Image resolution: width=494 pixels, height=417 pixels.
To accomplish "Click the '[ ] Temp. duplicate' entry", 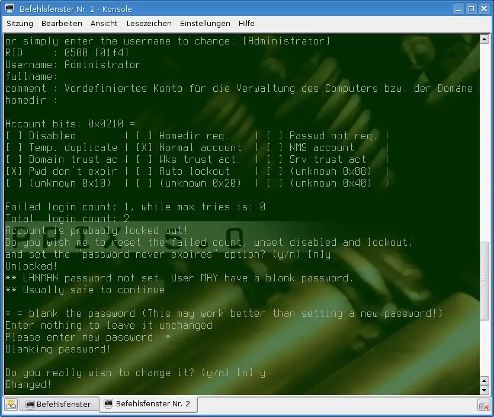I will (x=62, y=147).
